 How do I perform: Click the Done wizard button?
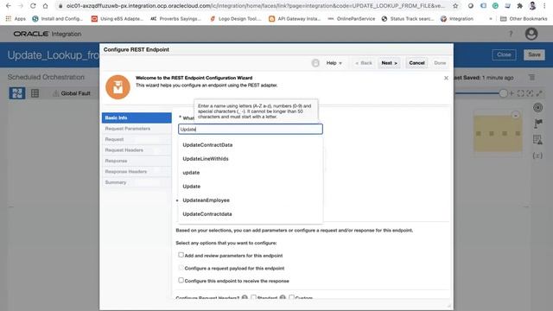(x=440, y=63)
